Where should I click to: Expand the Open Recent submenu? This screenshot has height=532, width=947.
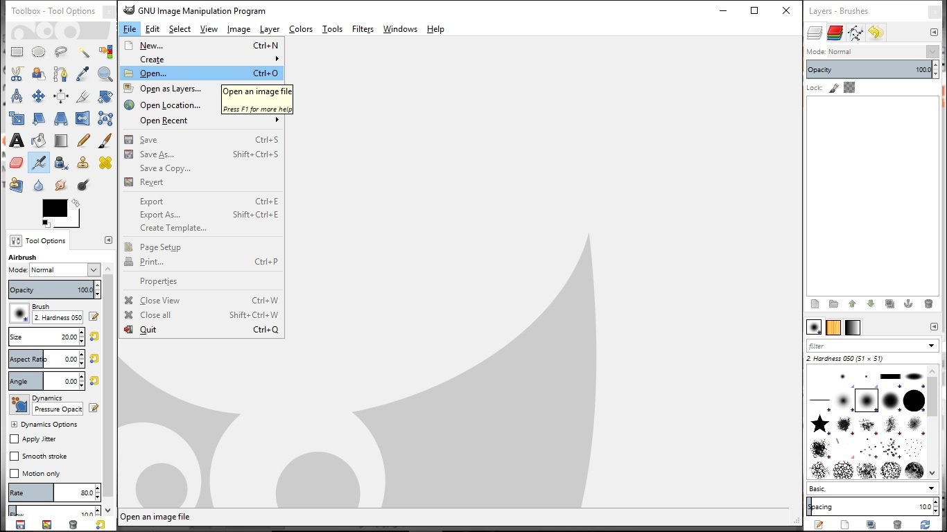tap(201, 121)
